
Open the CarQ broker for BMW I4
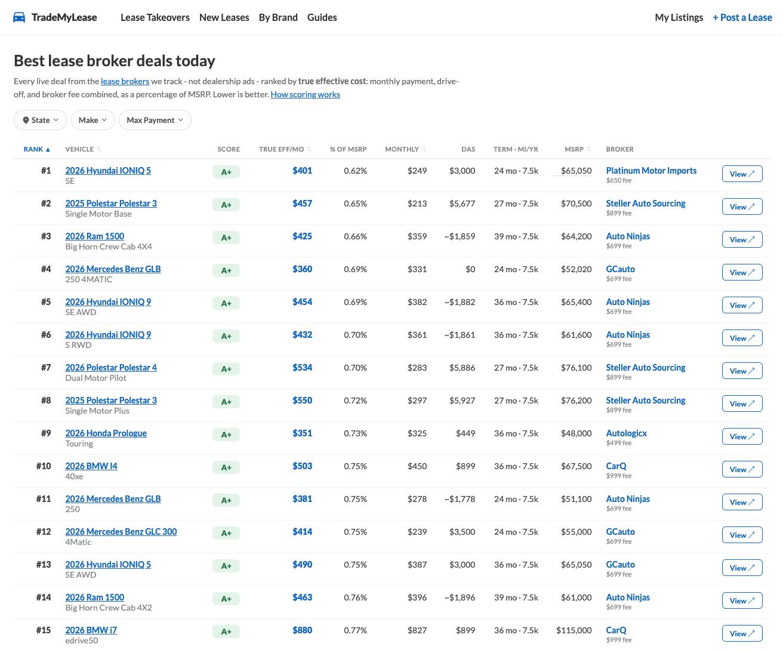pyautogui.click(x=616, y=466)
